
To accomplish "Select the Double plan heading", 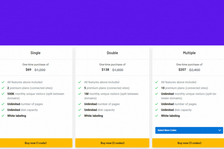I will [112, 53].
